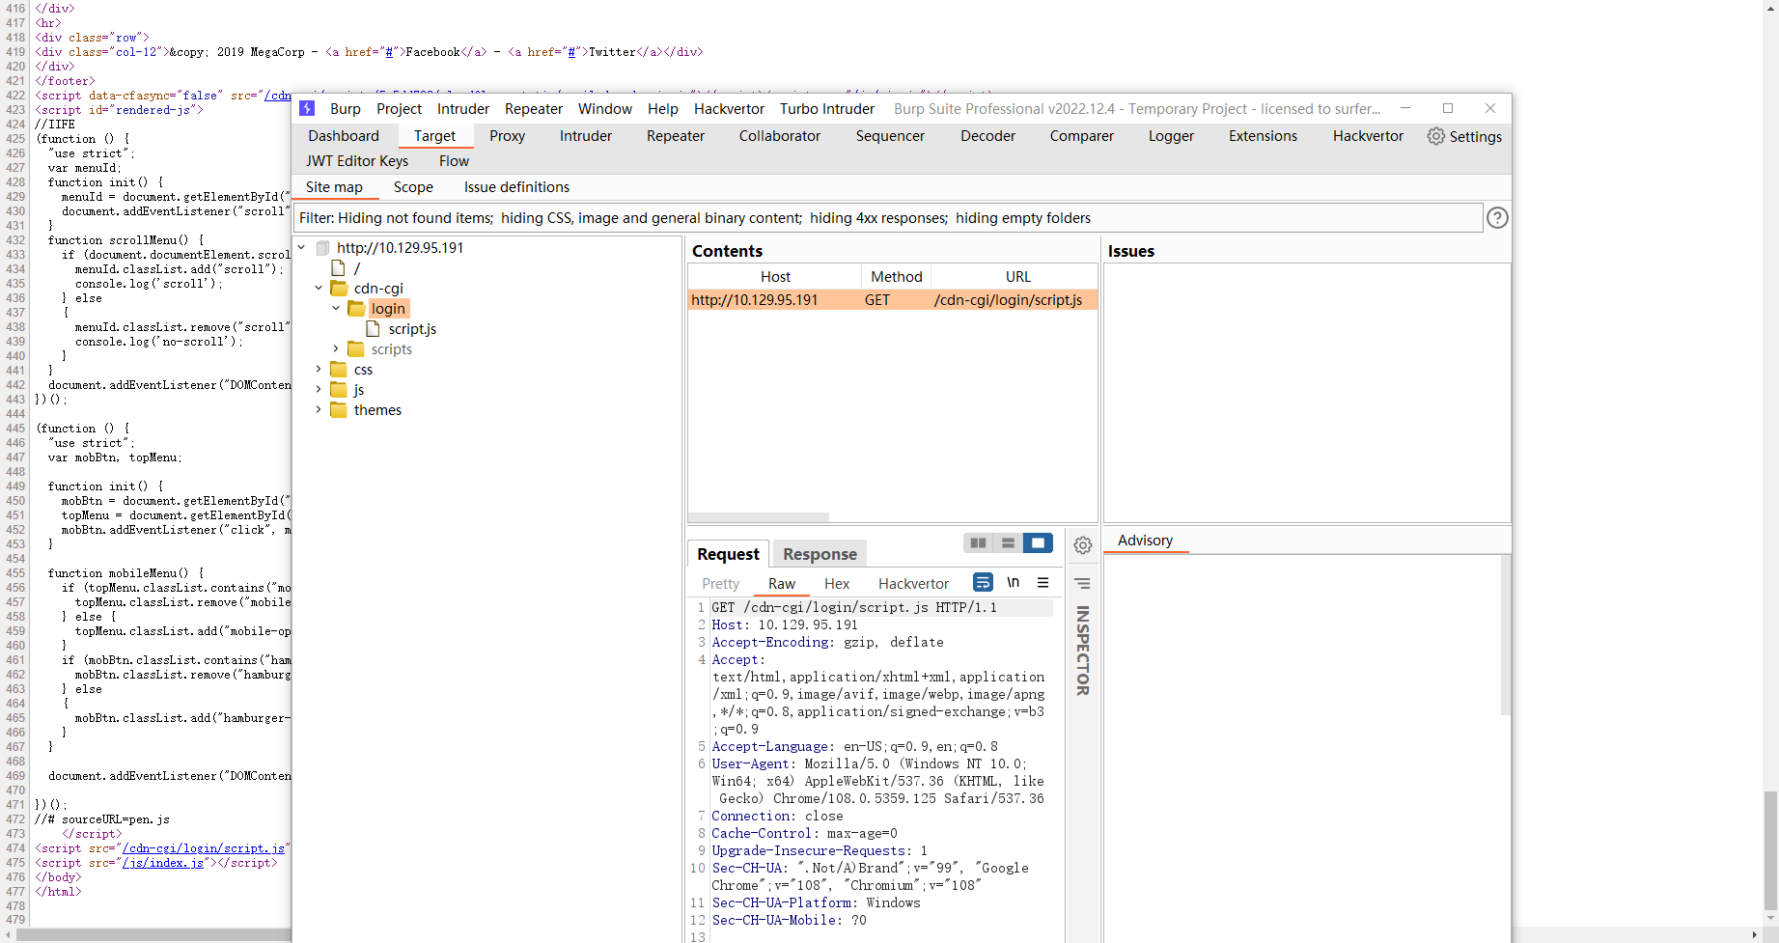
Task: Click the Advisory panel vertical scrollbar
Action: pyautogui.click(x=1505, y=635)
